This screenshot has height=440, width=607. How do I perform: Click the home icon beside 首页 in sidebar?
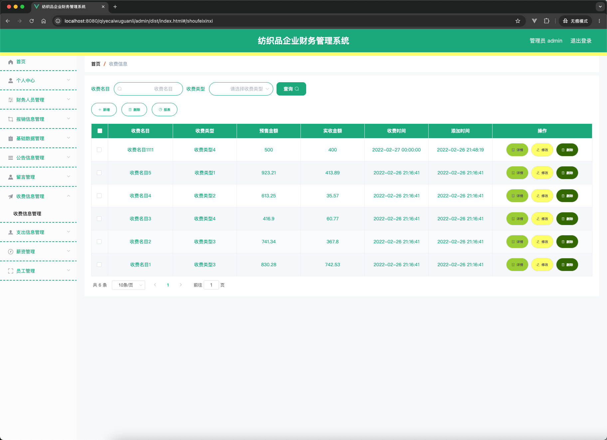[x=11, y=62]
